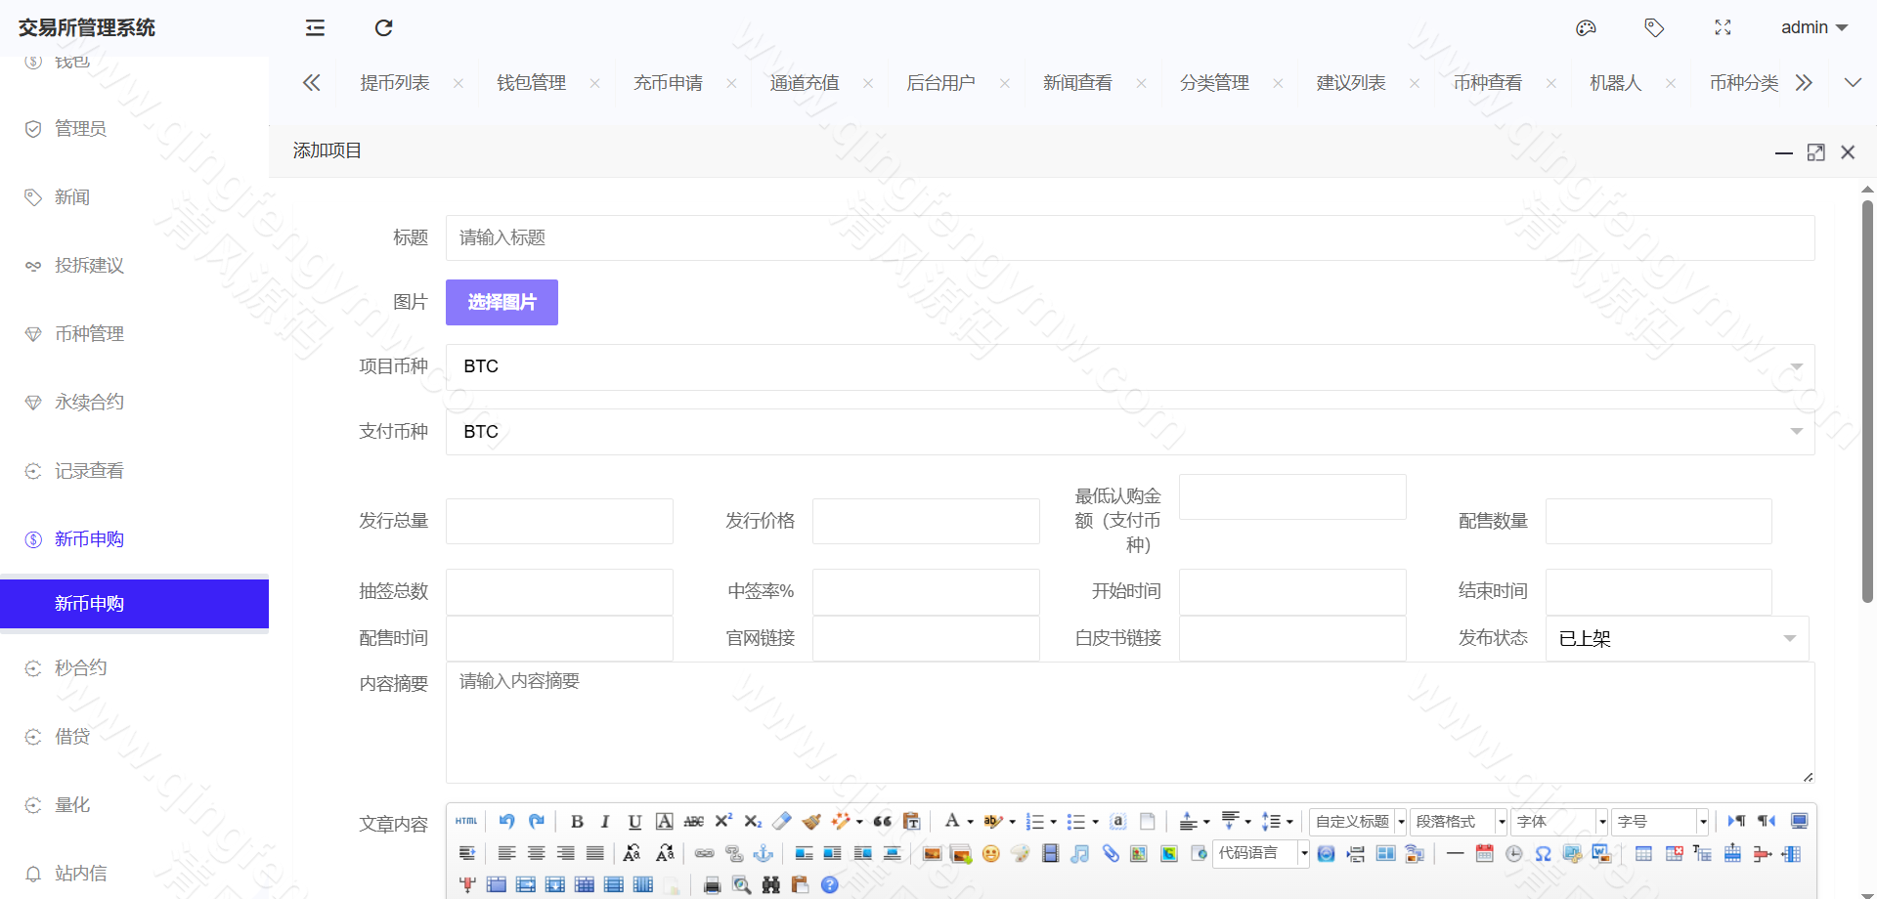The width and height of the screenshot is (1877, 899).
Task: Select the underline formatting icon
Action: [634, 822]
